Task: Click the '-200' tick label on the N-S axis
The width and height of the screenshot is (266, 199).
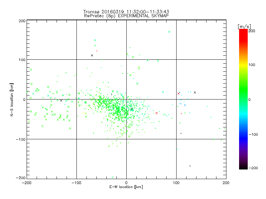Action: [x=21, y=178]
